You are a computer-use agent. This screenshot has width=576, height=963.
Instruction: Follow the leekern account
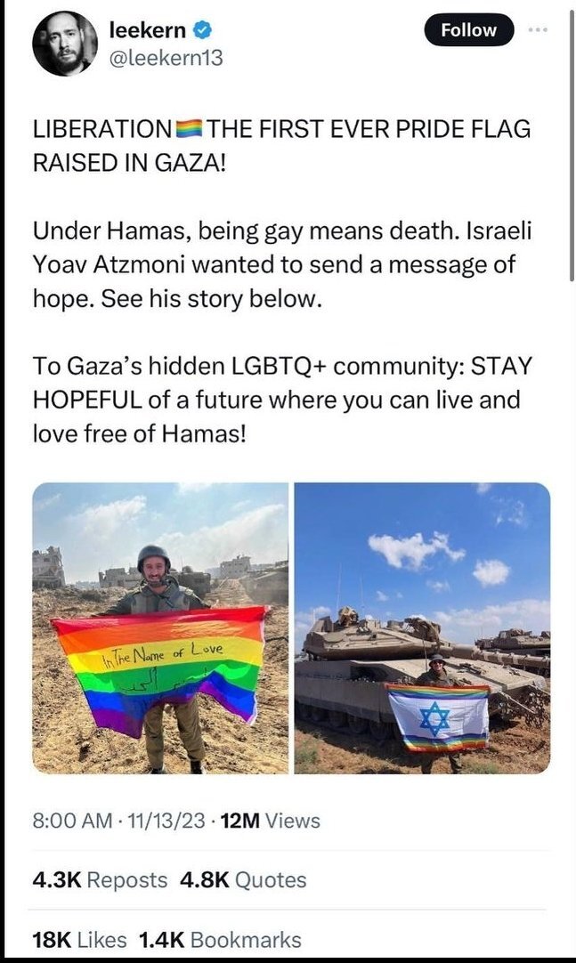[468, 29]
